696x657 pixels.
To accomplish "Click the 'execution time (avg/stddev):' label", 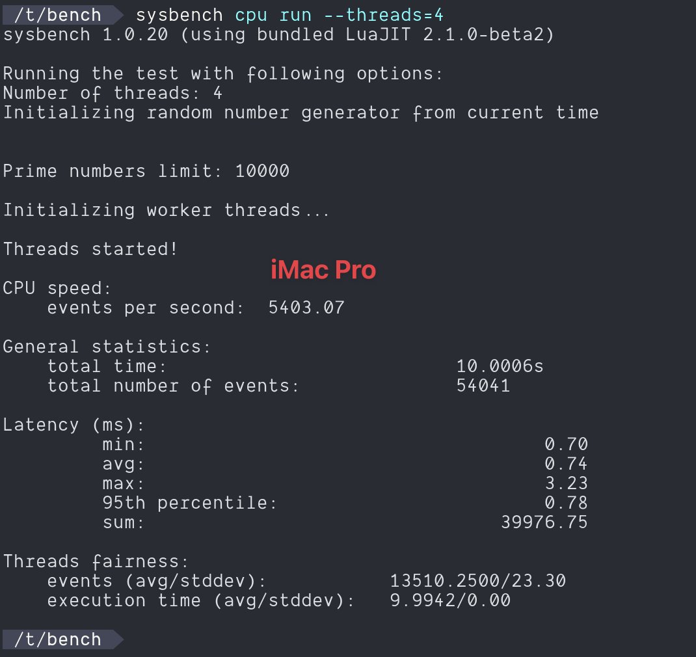I will 200,600.
